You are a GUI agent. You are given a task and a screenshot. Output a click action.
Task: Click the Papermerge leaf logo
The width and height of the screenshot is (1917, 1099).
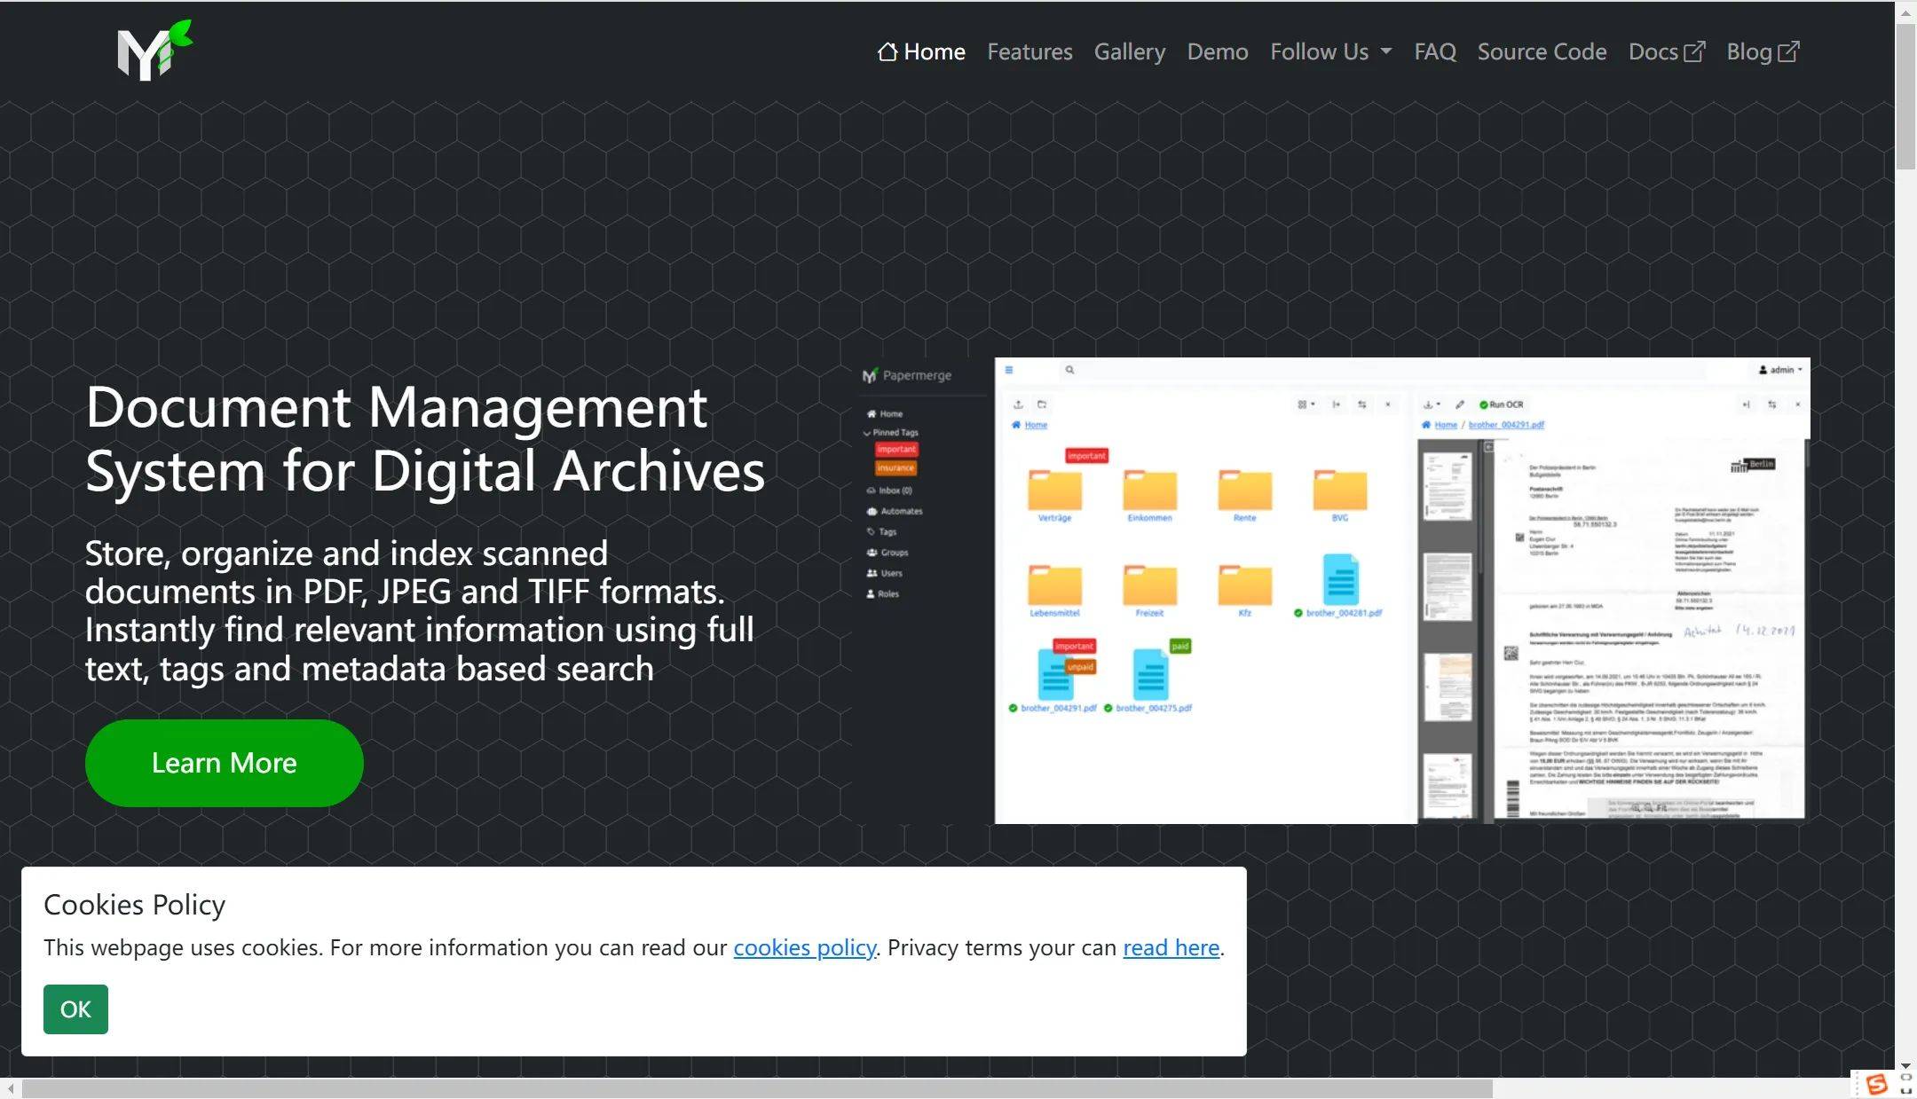click(154, 51)
